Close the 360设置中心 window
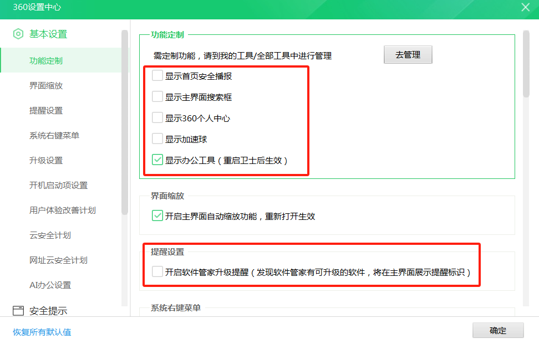The image size is (539, 344). [525, 7]
